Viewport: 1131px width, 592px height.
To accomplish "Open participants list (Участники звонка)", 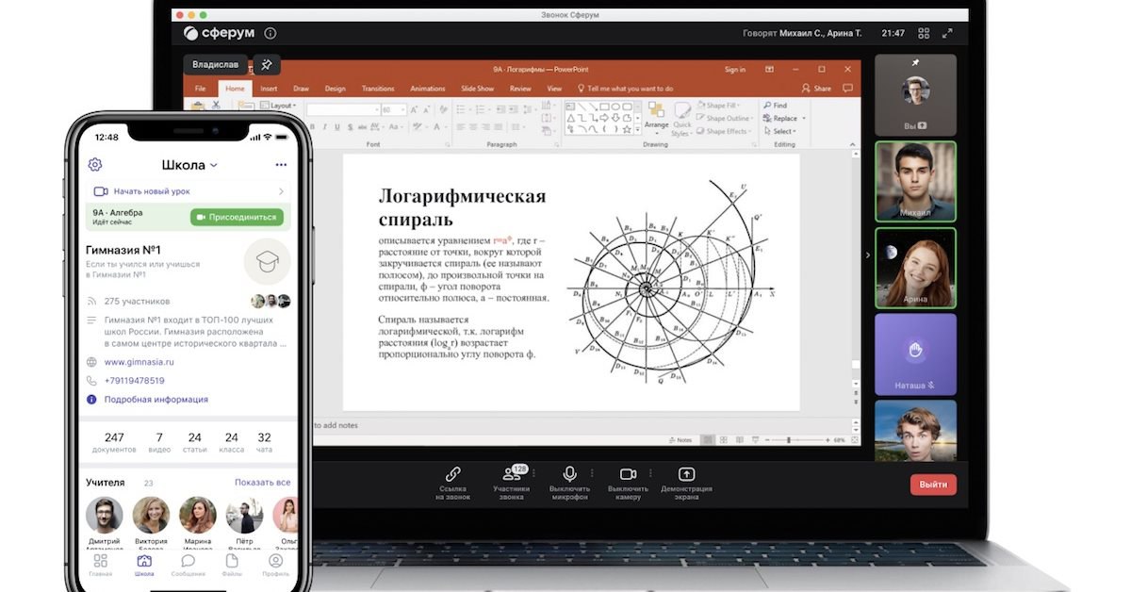I will coord(512,482).
